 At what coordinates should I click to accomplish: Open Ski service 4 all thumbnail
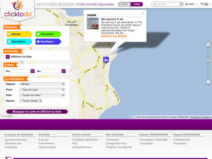(93, 24)
